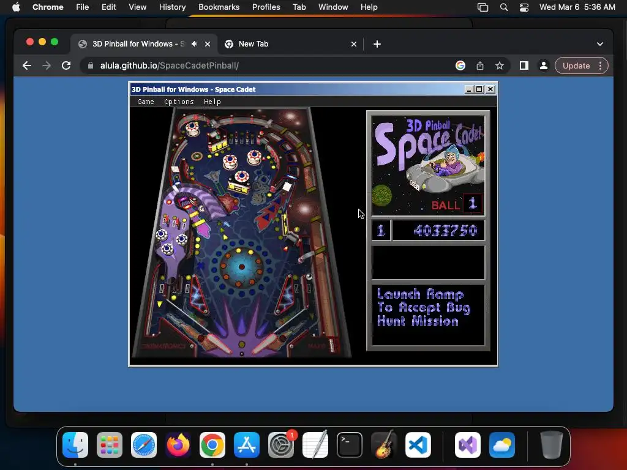
Task: Open Spotlight search in menu bar
Action: point(504,7)
